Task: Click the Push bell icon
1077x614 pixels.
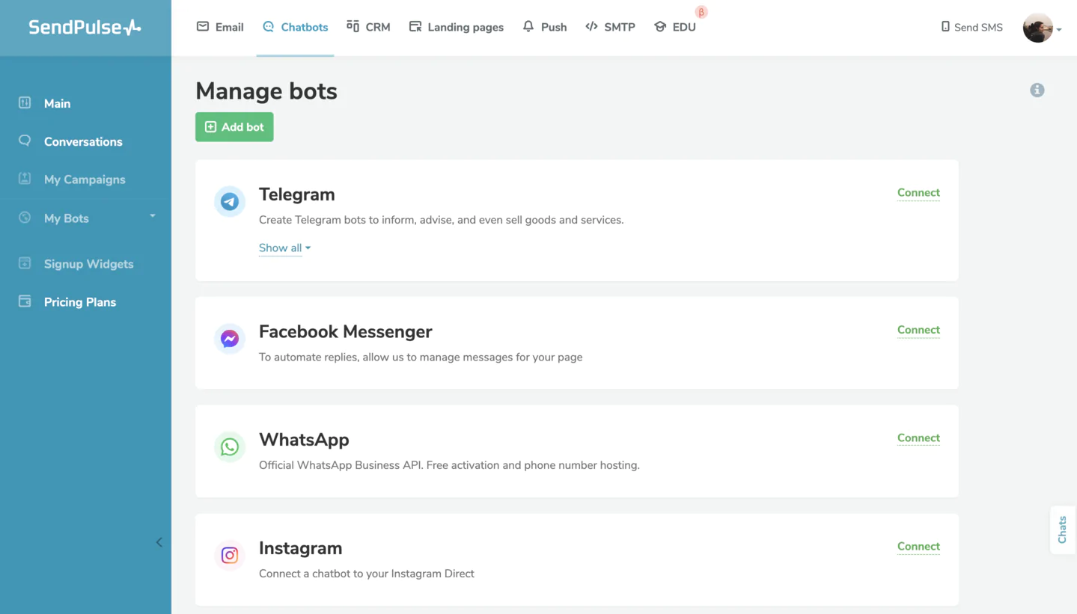Action: coord(528,26)
